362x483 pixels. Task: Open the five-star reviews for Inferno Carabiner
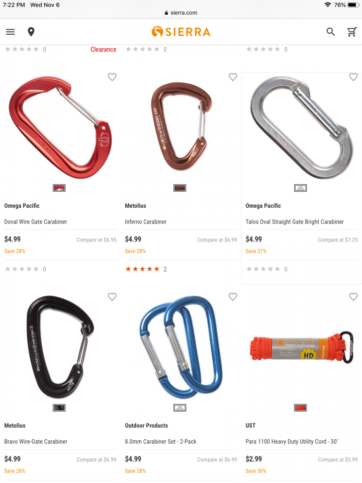pos(146,269)
